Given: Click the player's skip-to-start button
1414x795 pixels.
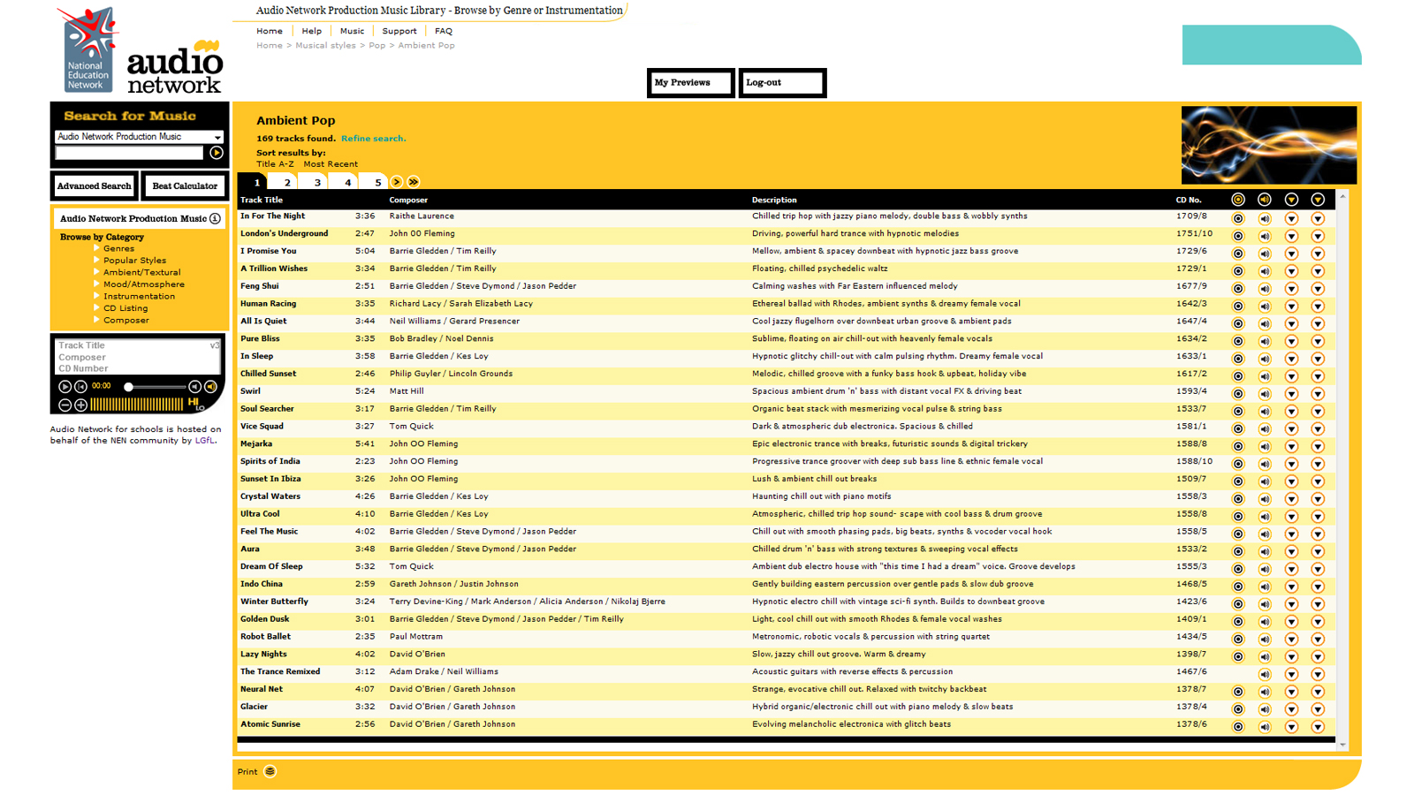Looking at the screenshot, I should [x=80, y=387].
